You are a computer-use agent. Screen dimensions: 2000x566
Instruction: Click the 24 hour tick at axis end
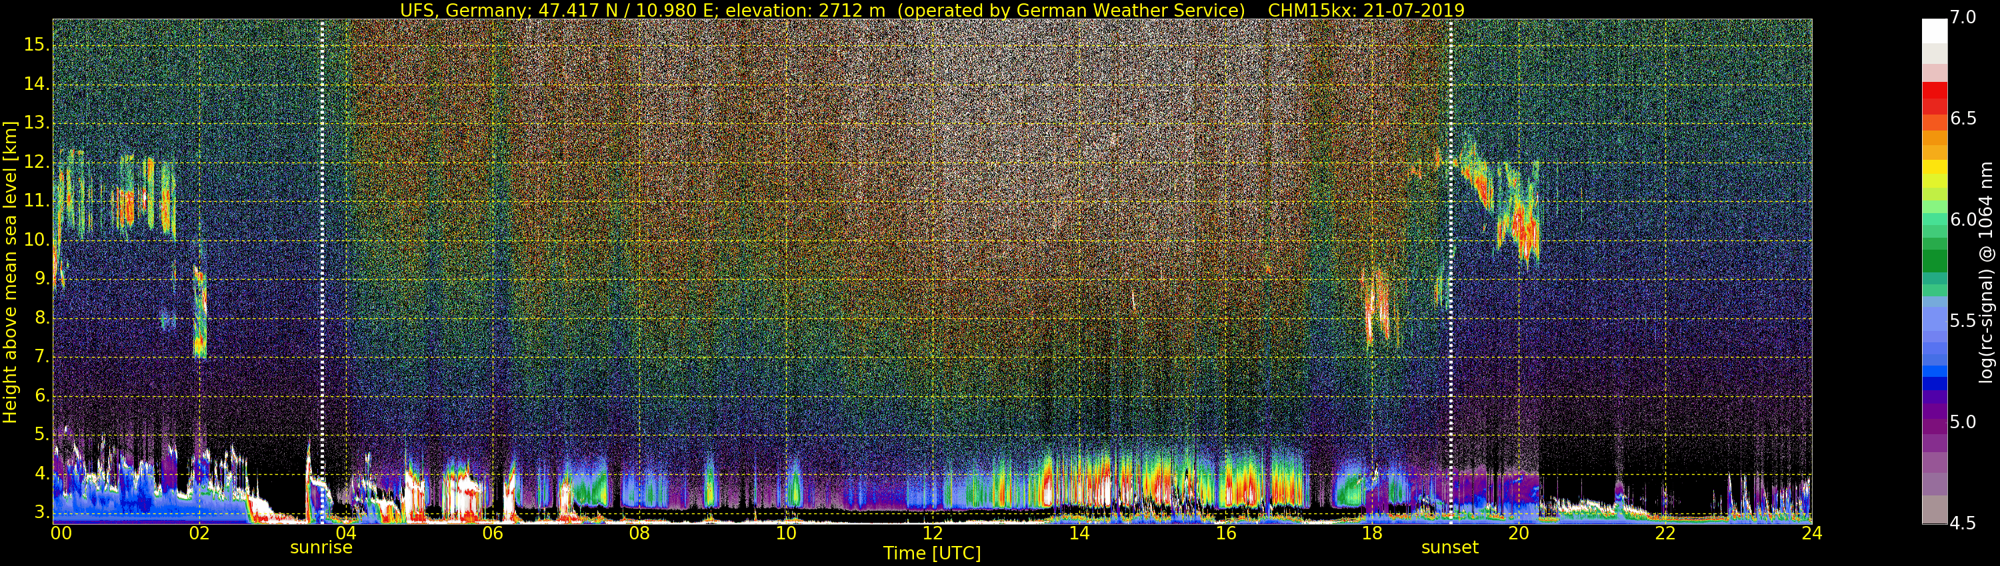tap(1811, 533)
